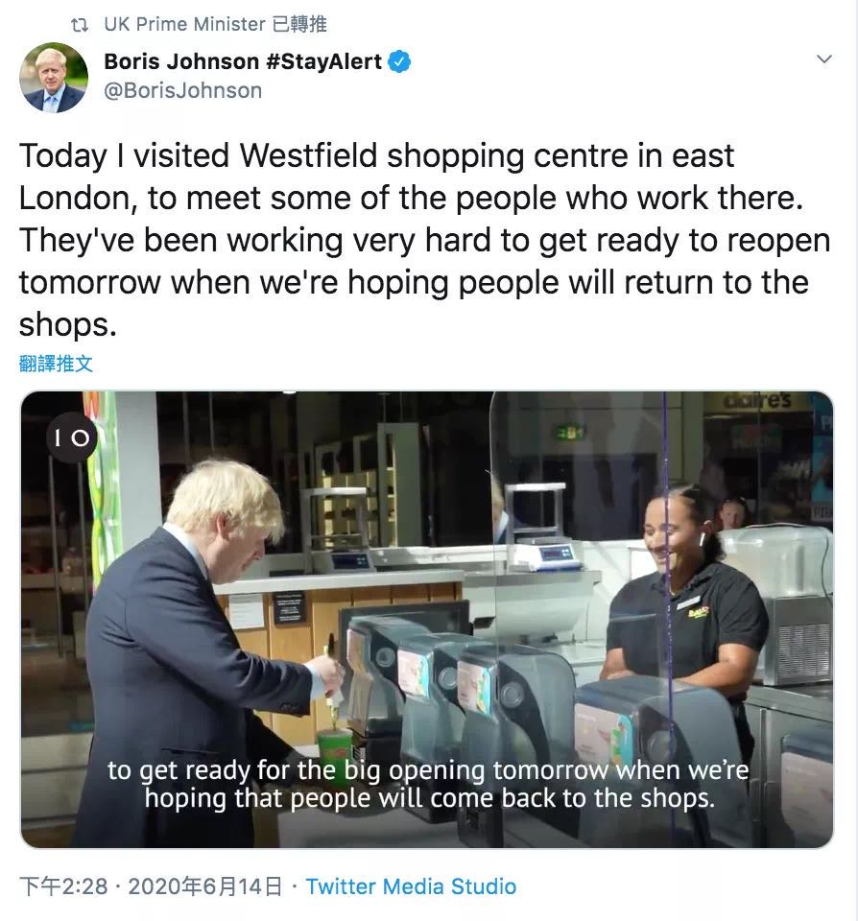Open the @BorisJohnson handle
Image resolution: width=858 pixels, height=921 pixels.
click(x=182, y=91)
